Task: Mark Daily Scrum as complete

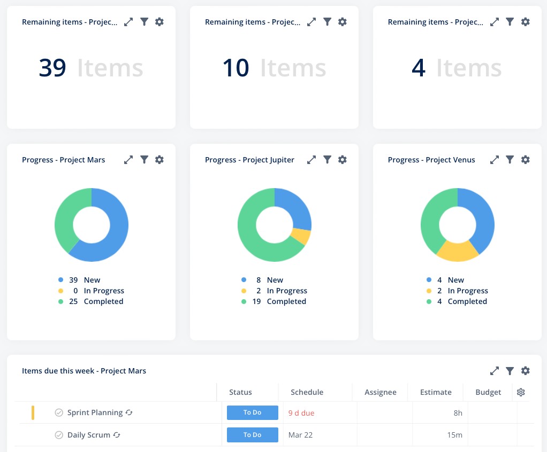Action: point(59,435)
